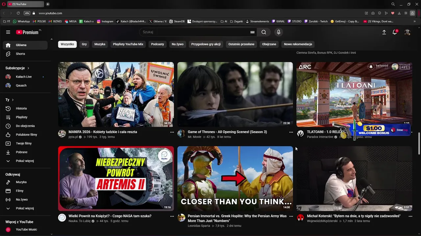
Task: Select the Gry filter chip
Action: coord(84,44)
